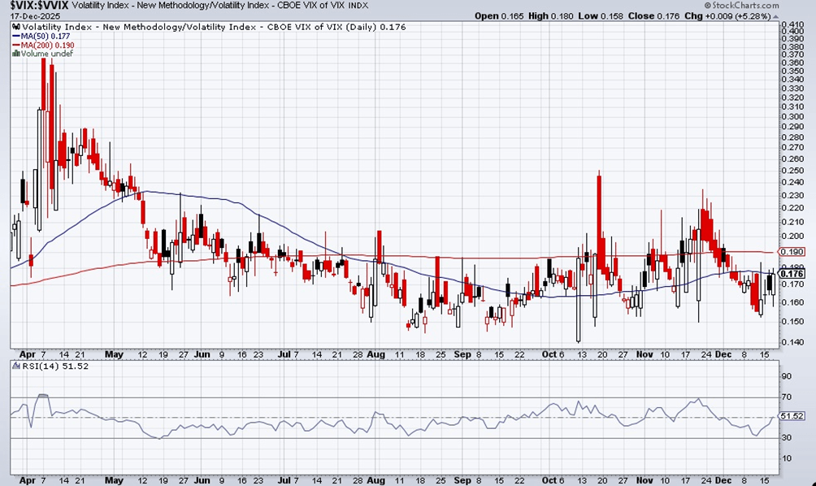
Task: Click the 0.190 MA(200) price flag on right axis
Action: pyautogui.click(x=792, y=252)
